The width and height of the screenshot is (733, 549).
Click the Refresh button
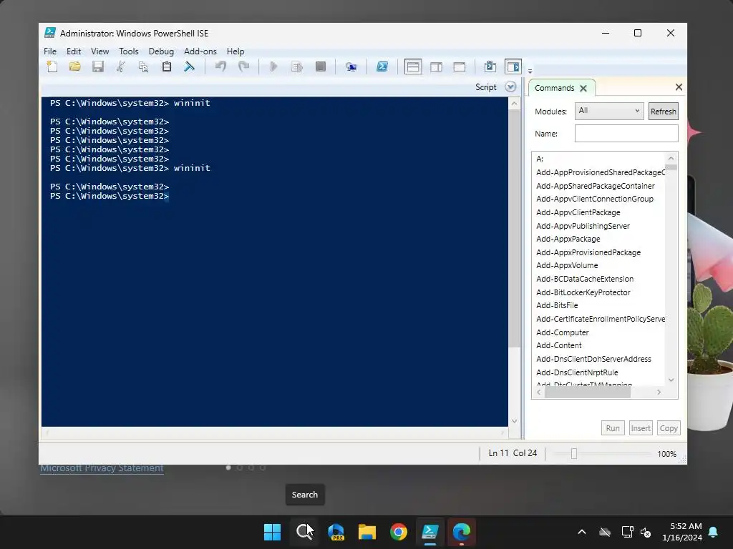(x=663, y=111)
